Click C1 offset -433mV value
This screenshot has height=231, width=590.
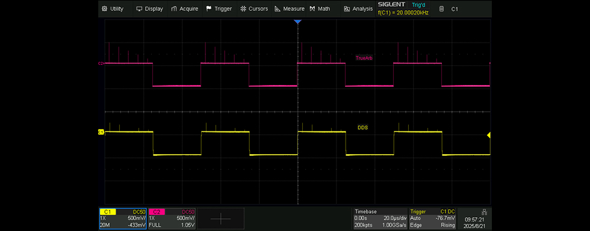137,225
